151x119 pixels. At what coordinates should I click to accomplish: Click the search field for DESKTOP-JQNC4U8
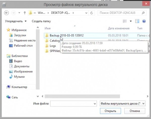click(119, 13)
